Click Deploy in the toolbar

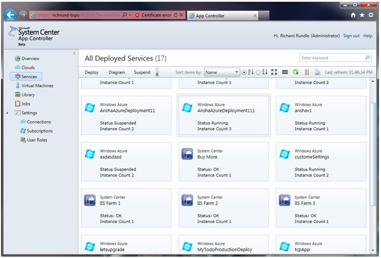click(x=91, y=72)
